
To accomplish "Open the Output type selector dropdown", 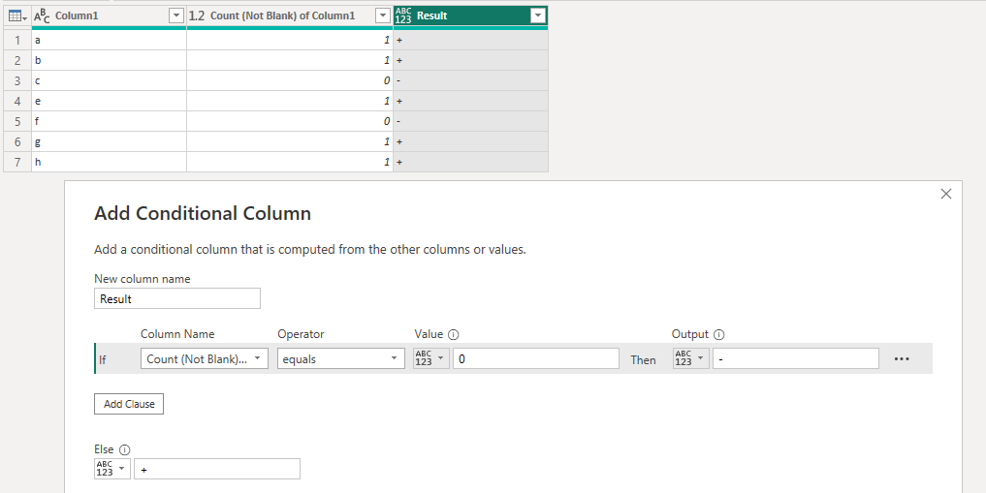I will click(x=691, y=358).
